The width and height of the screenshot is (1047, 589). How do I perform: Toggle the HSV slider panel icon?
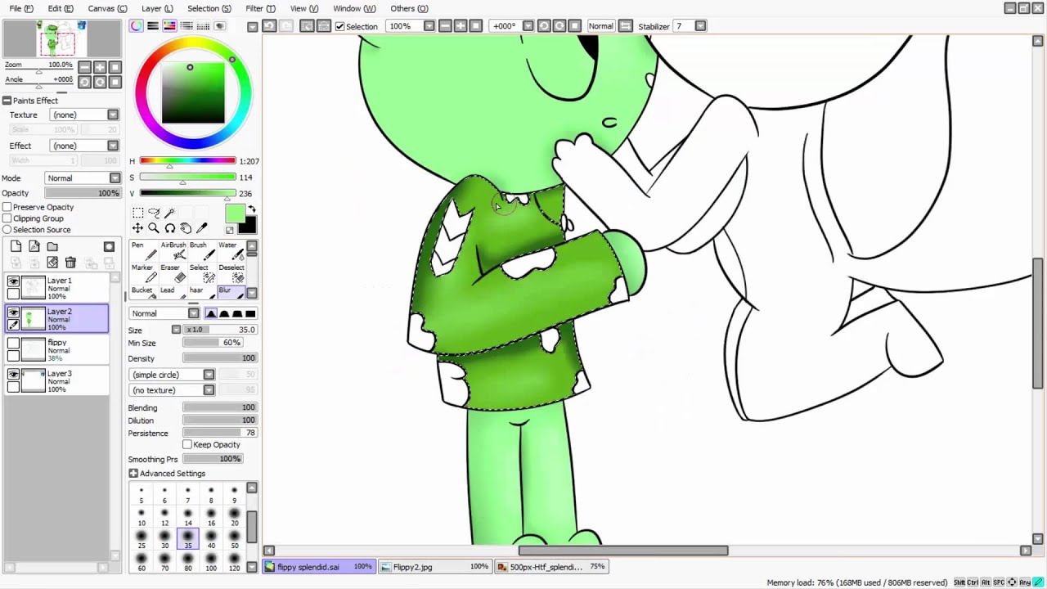169,26
